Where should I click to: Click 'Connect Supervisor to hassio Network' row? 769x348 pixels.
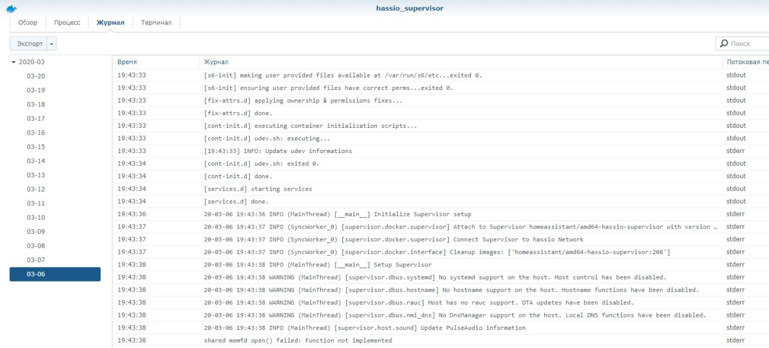click(441, 239)
